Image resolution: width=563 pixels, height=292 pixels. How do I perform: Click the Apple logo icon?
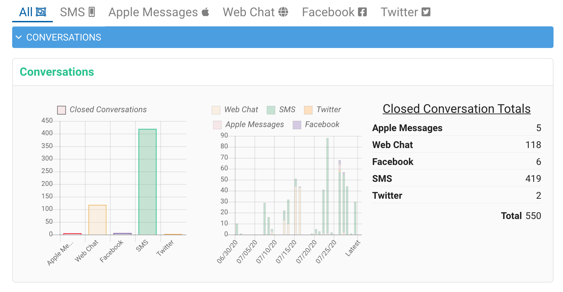205,12
